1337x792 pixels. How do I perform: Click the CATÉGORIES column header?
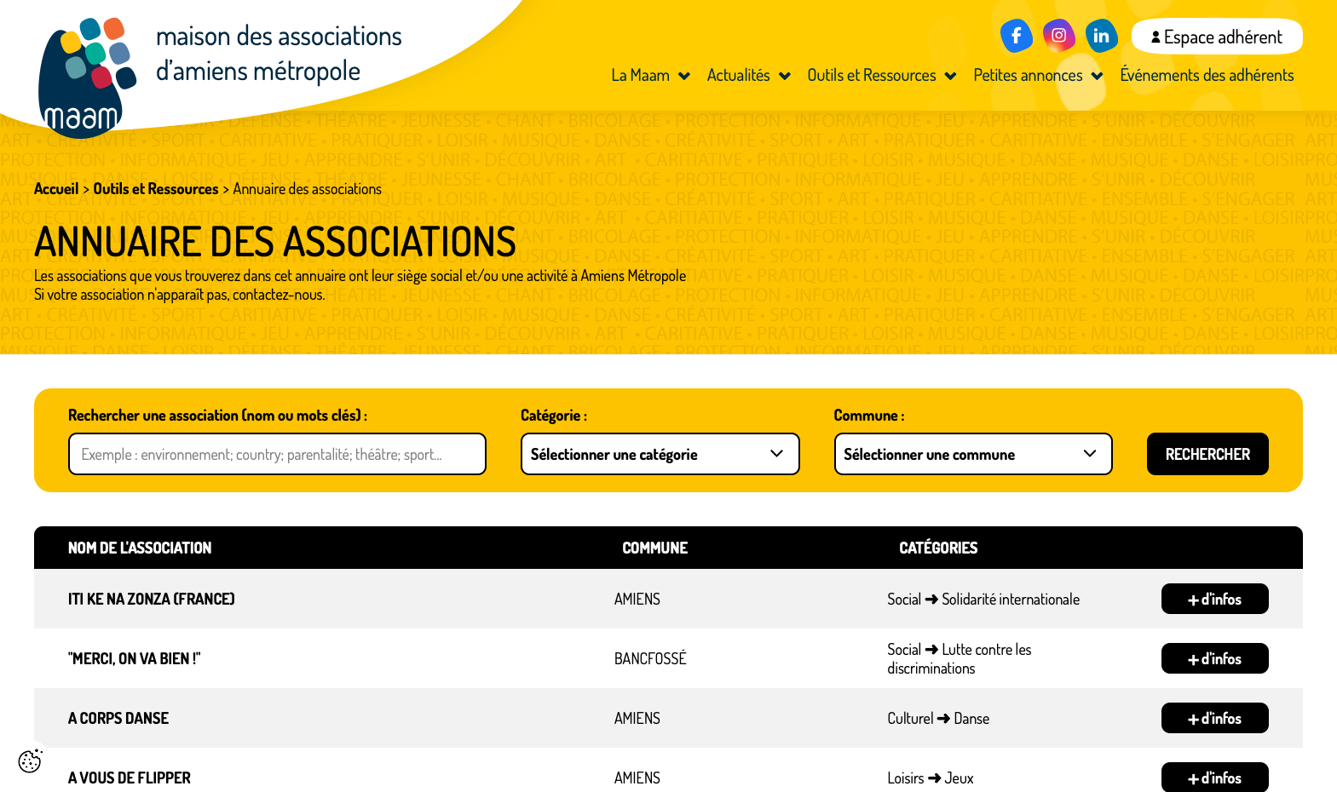click(x=938, y=548)
